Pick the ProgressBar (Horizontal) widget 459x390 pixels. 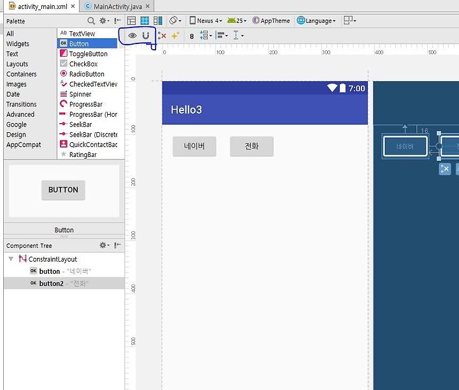pos(87,114)
